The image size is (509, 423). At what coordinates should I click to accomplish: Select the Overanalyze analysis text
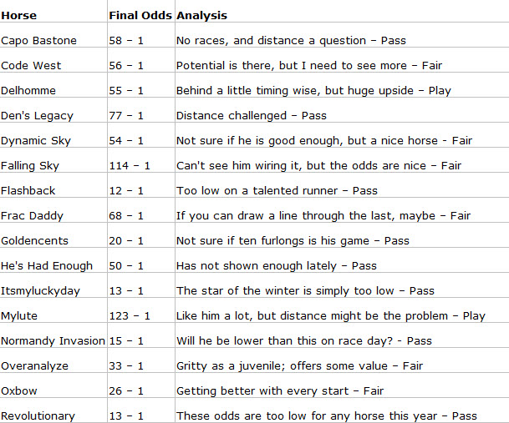click(299, 366)
